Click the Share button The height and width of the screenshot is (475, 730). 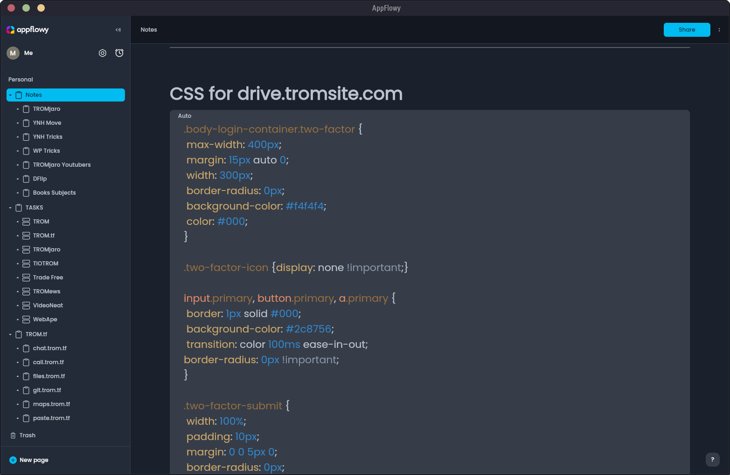687,30
